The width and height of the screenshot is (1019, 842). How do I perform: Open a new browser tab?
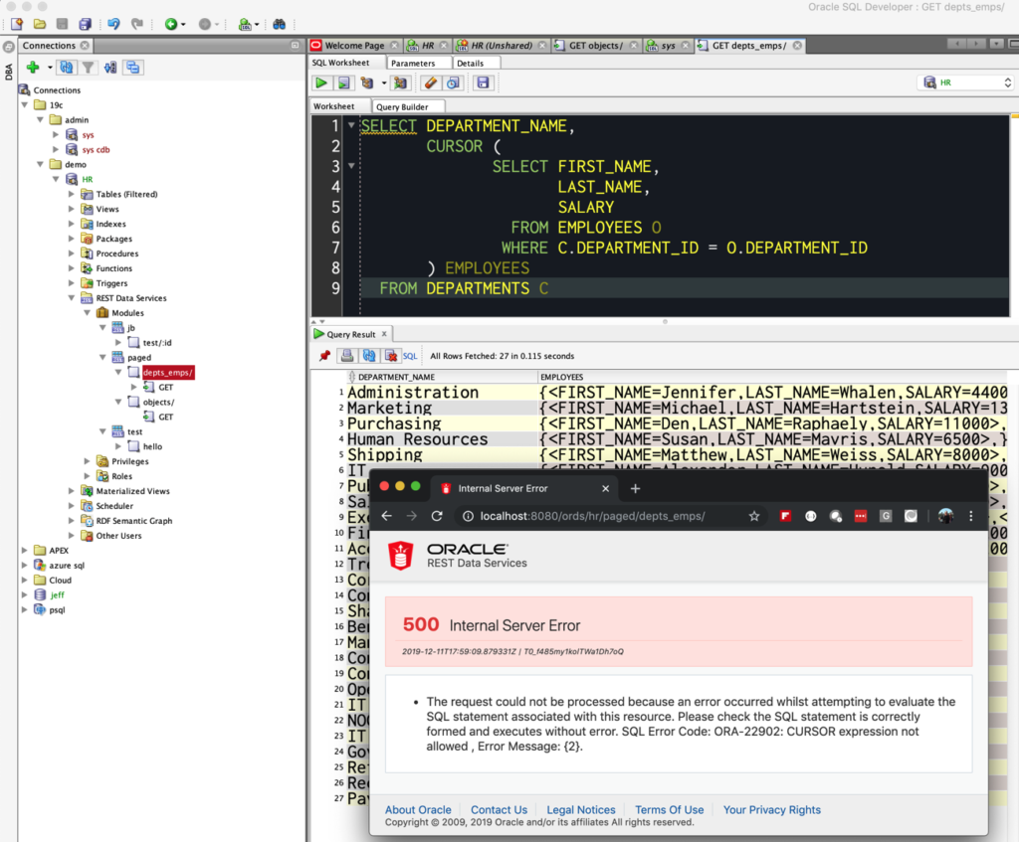coord(636,488)
